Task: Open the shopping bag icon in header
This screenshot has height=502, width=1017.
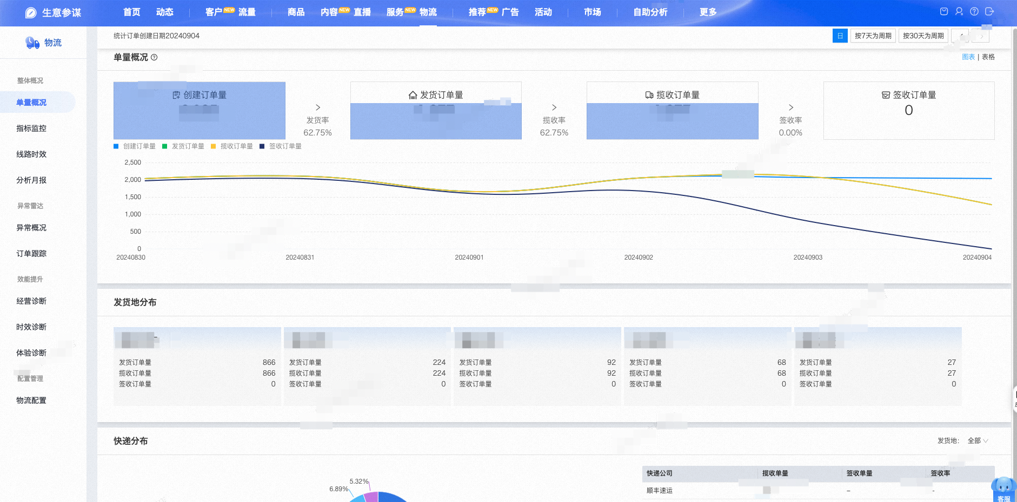Action: [x=944, y=11]
